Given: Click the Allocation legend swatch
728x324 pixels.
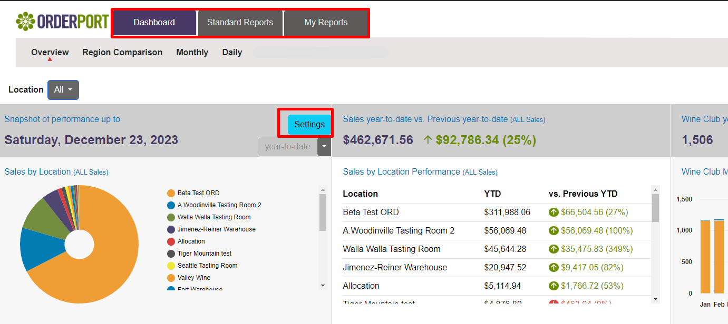Looking at the screenshot, I should point(171,241).
